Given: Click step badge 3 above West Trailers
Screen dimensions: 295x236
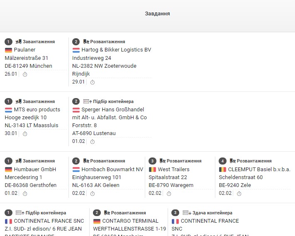Looking at the screenshot, I should [x=152, y=161].
